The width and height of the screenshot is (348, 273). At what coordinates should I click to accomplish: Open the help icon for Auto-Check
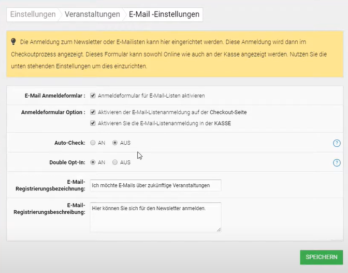pos(337,143)
